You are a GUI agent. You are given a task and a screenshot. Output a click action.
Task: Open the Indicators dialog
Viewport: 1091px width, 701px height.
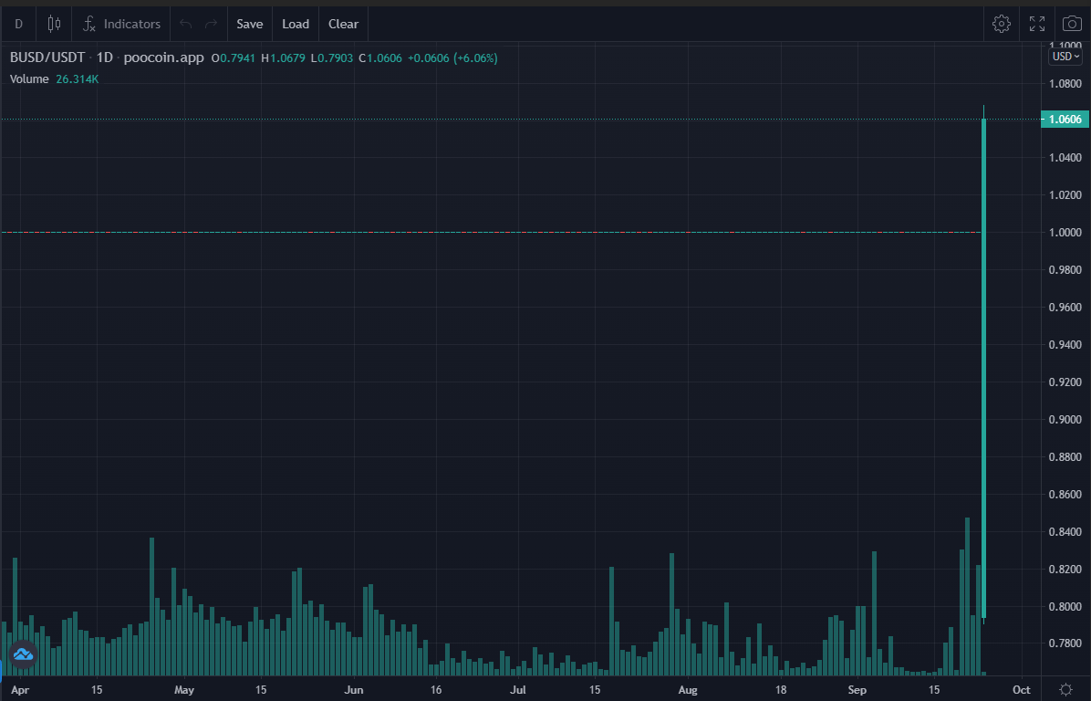coord(121,24)
